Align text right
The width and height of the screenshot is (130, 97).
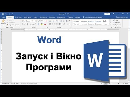[x=55, y=24]
